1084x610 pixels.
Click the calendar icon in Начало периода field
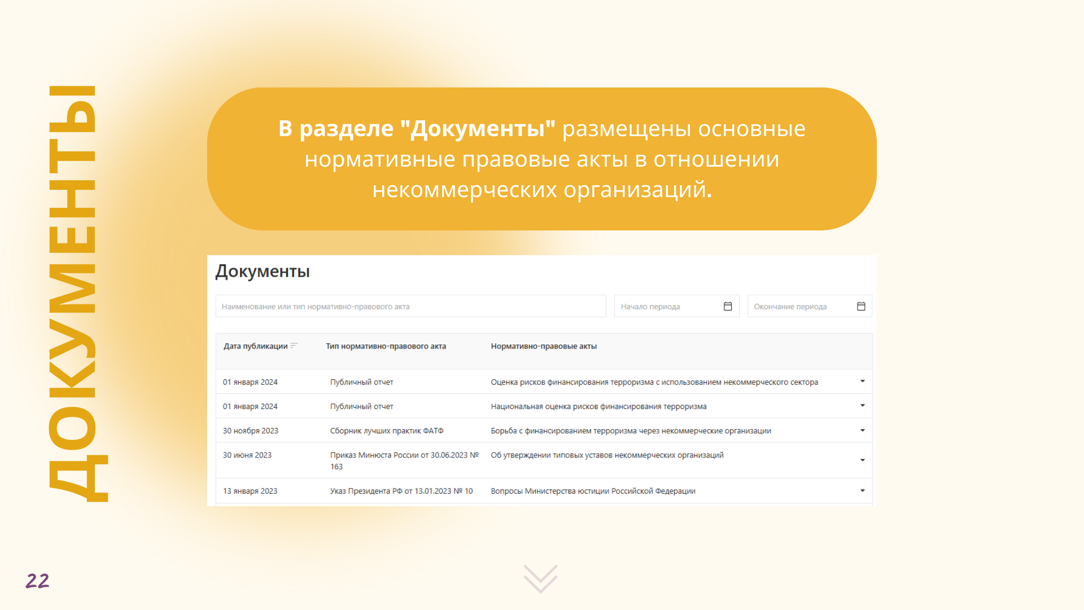[728, 306]
